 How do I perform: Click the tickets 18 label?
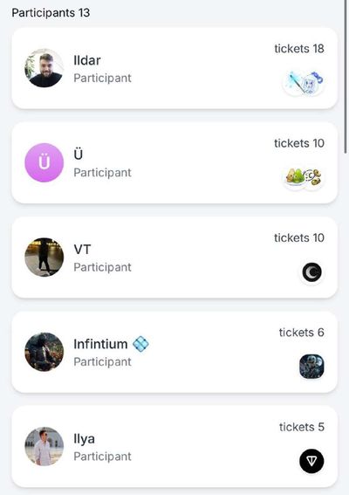click(x=299, y=49)
